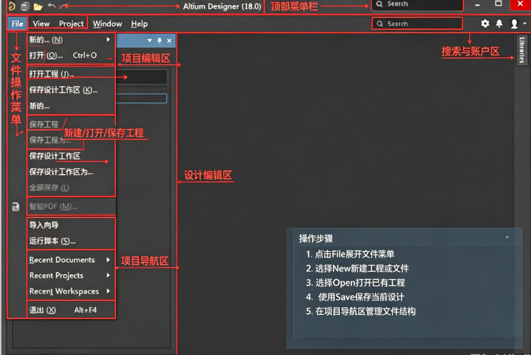Click the Altium Designer (18.0) title text

pyautogui.click(x=222, y=6)
